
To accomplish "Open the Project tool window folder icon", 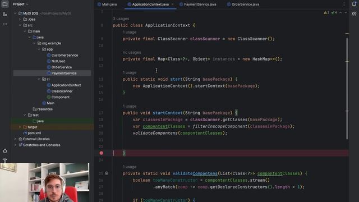I will [x=5, y=4].
